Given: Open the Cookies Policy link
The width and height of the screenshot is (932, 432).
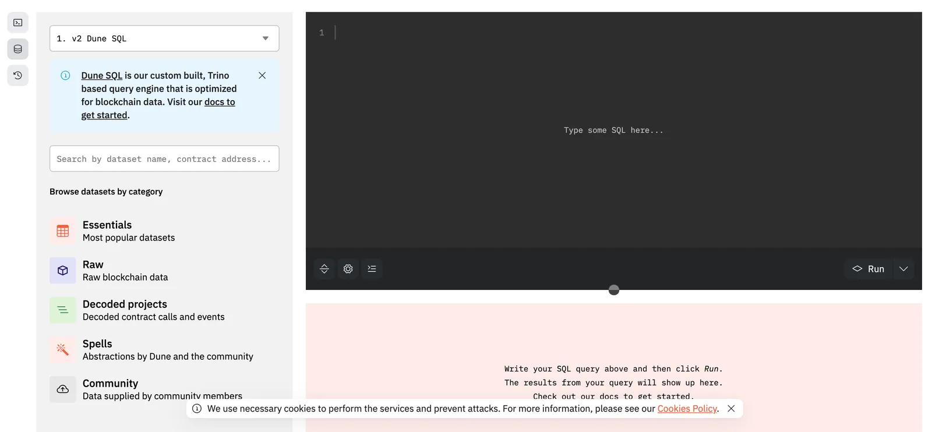Looking at the screenshot, I should (687, 409).
